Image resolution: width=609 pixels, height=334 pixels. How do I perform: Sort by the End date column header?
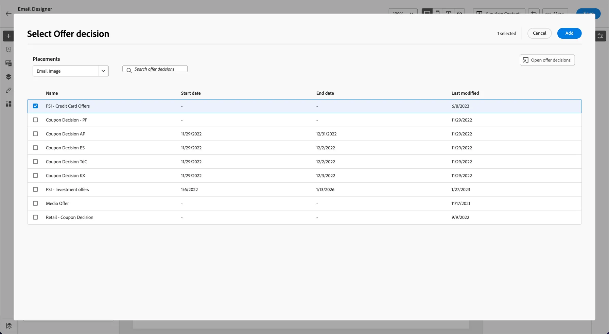(325, 93)
